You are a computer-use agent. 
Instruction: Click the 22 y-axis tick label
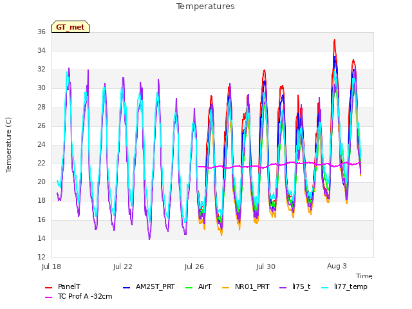[41, 163]
